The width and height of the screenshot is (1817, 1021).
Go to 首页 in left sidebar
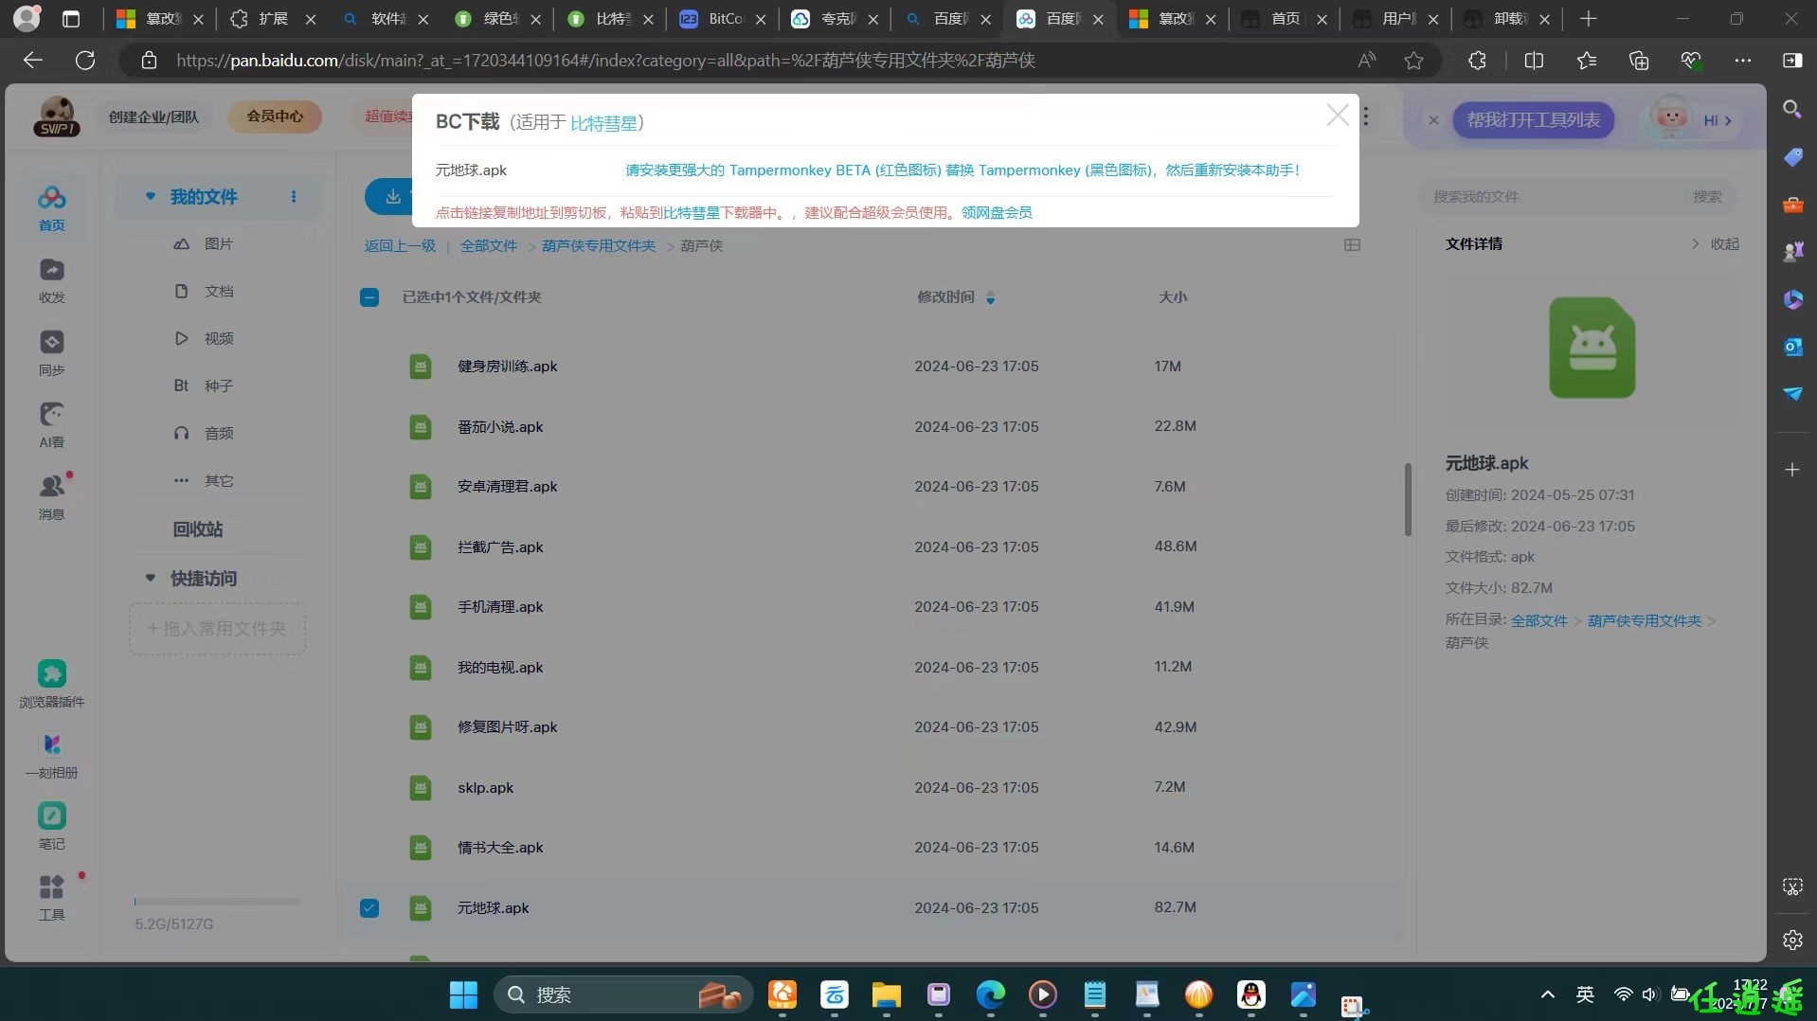click(52, 208)
